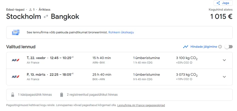The image size is (237, 111).
Task: Click the passenger count person icon
Action: 30,10
